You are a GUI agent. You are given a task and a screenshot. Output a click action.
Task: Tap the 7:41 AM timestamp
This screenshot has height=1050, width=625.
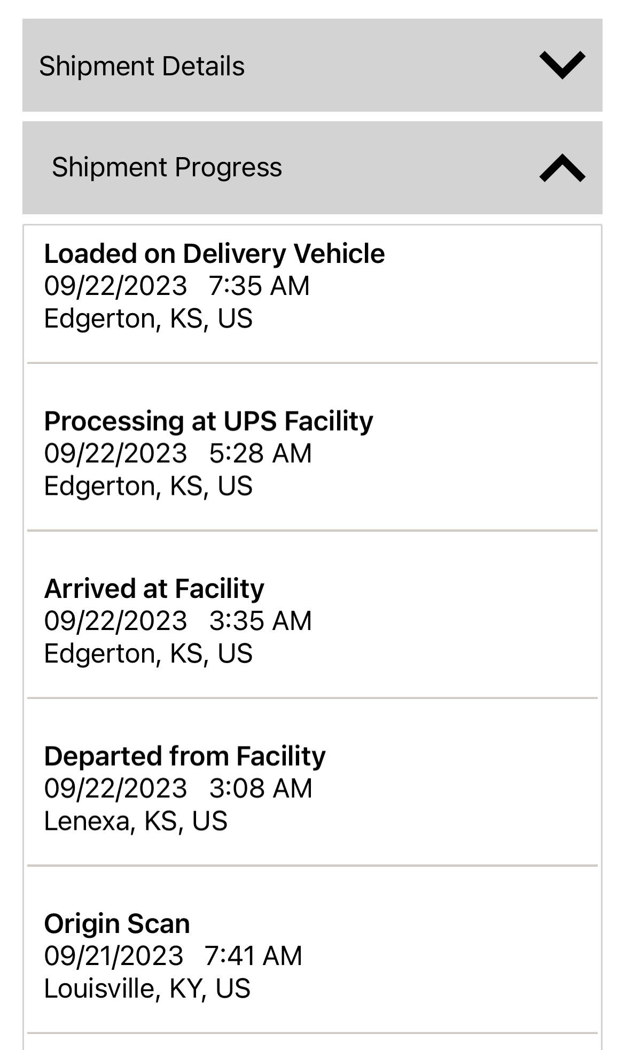tap(253, 956)
